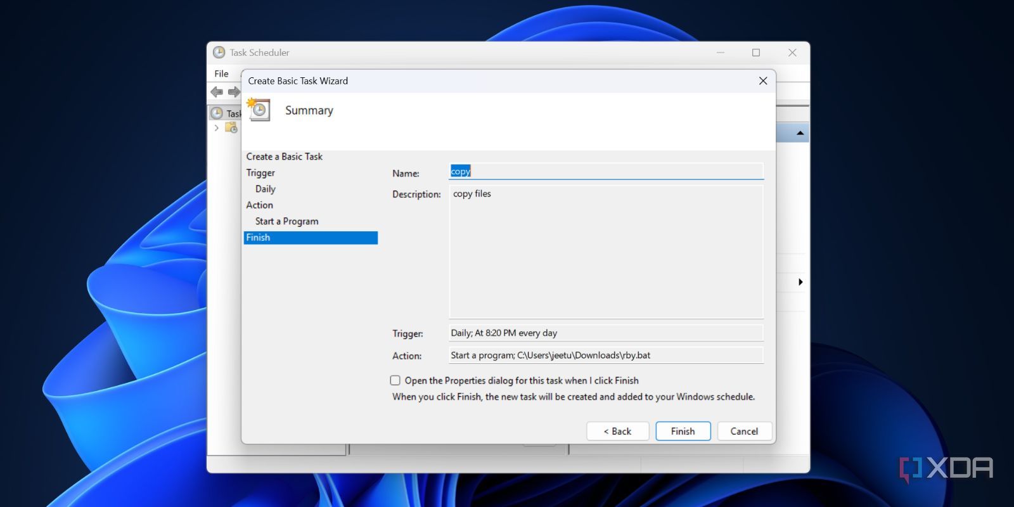Maximize the Task Scheduler window
This screenshot has height=507, width=1014.
(756, 53)
